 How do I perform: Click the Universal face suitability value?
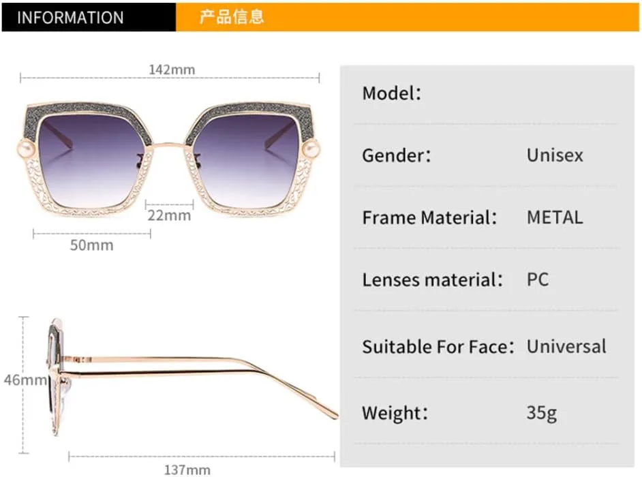click(x=566, y=346)
